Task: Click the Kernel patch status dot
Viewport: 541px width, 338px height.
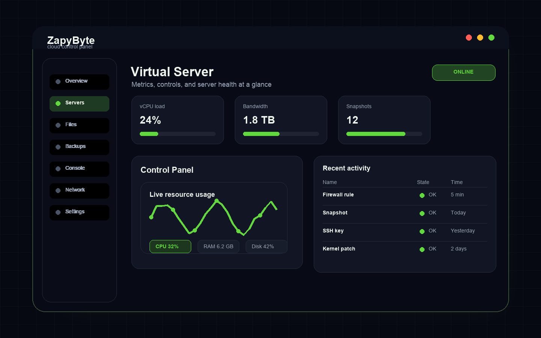Action: [x=422, y=249]
